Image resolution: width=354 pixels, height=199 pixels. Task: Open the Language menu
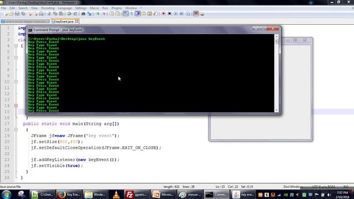coord(65,8)
